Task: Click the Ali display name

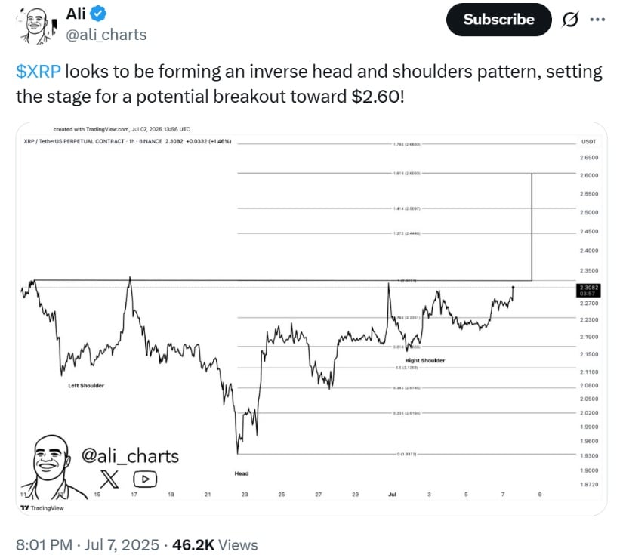Action: [76, 14]
